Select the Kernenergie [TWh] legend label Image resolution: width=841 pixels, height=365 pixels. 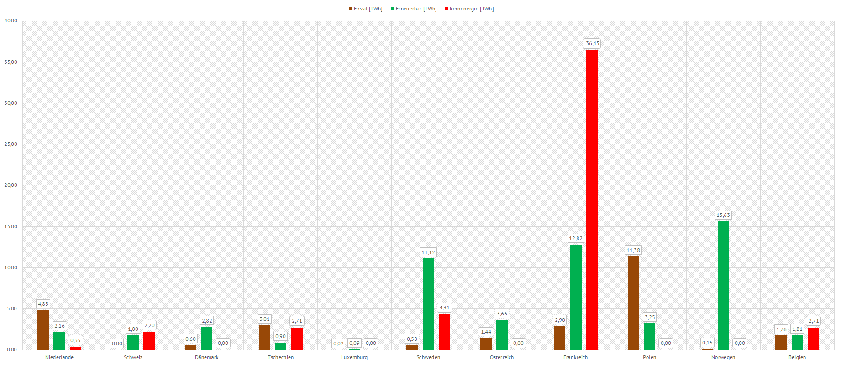472,9
